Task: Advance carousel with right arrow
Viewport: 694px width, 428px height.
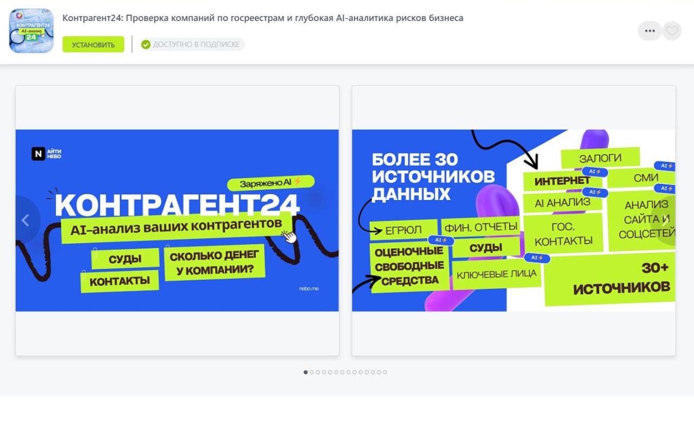Action: (665, 220)
